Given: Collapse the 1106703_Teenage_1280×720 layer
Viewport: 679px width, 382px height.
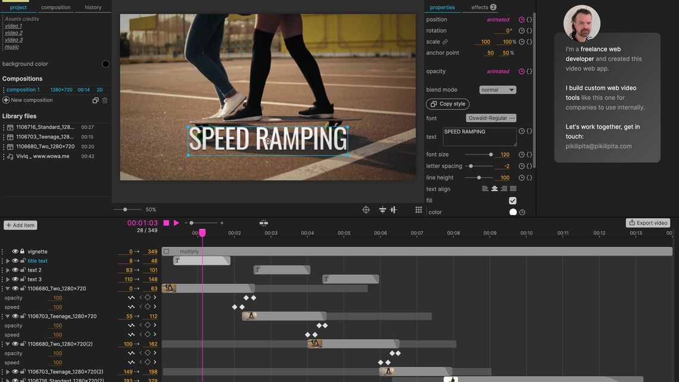Looking at the screenshot, I should click(7, 316).
